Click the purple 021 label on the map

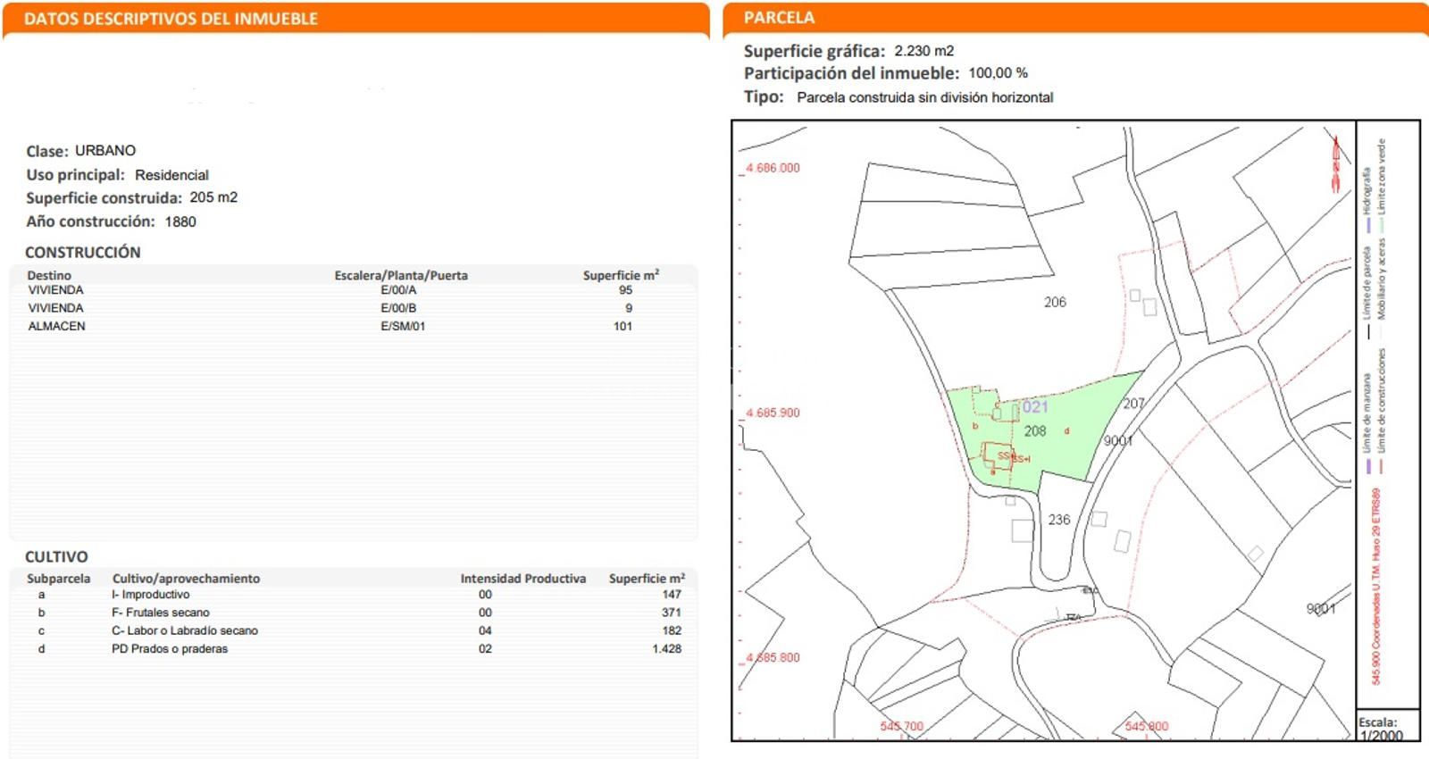[1035, 407]
